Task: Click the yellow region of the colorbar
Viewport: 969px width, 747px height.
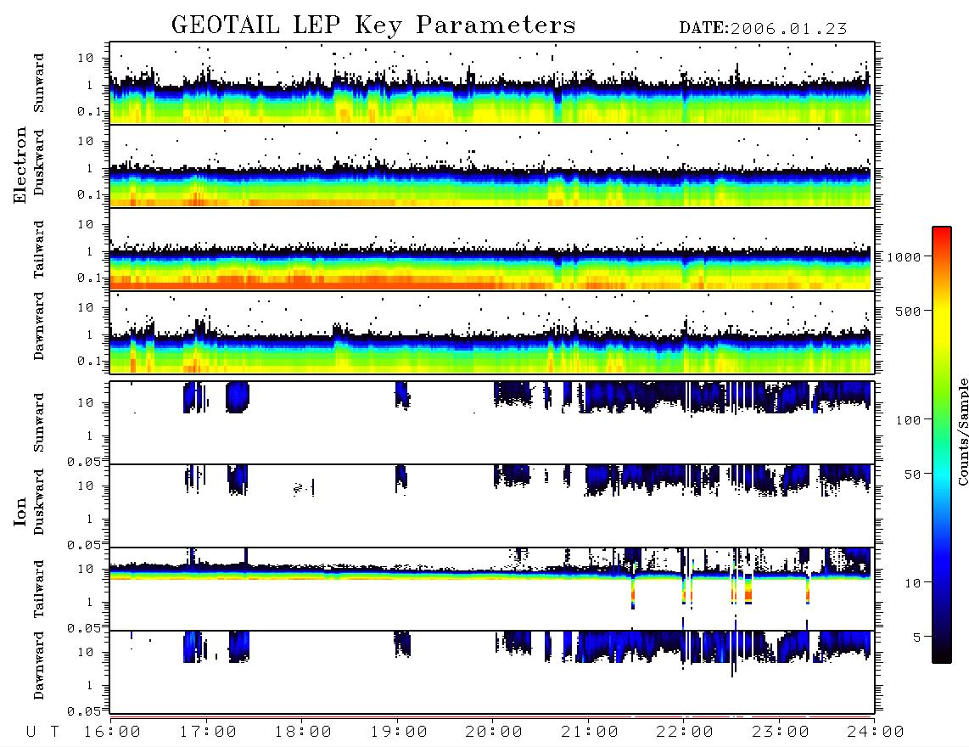Action: click(942, 322)
